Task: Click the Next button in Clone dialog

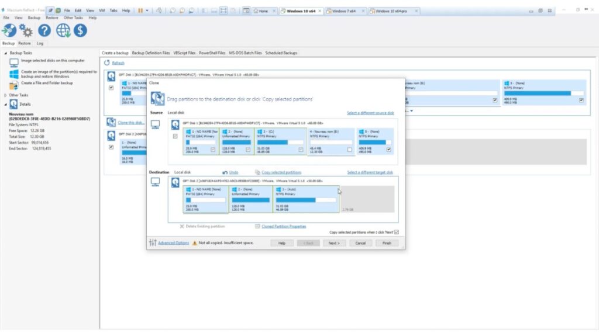Action: point(334,243)
